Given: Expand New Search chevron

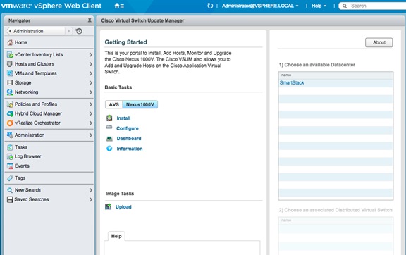Looking at the screenshot, I should [x=91, y=190].
